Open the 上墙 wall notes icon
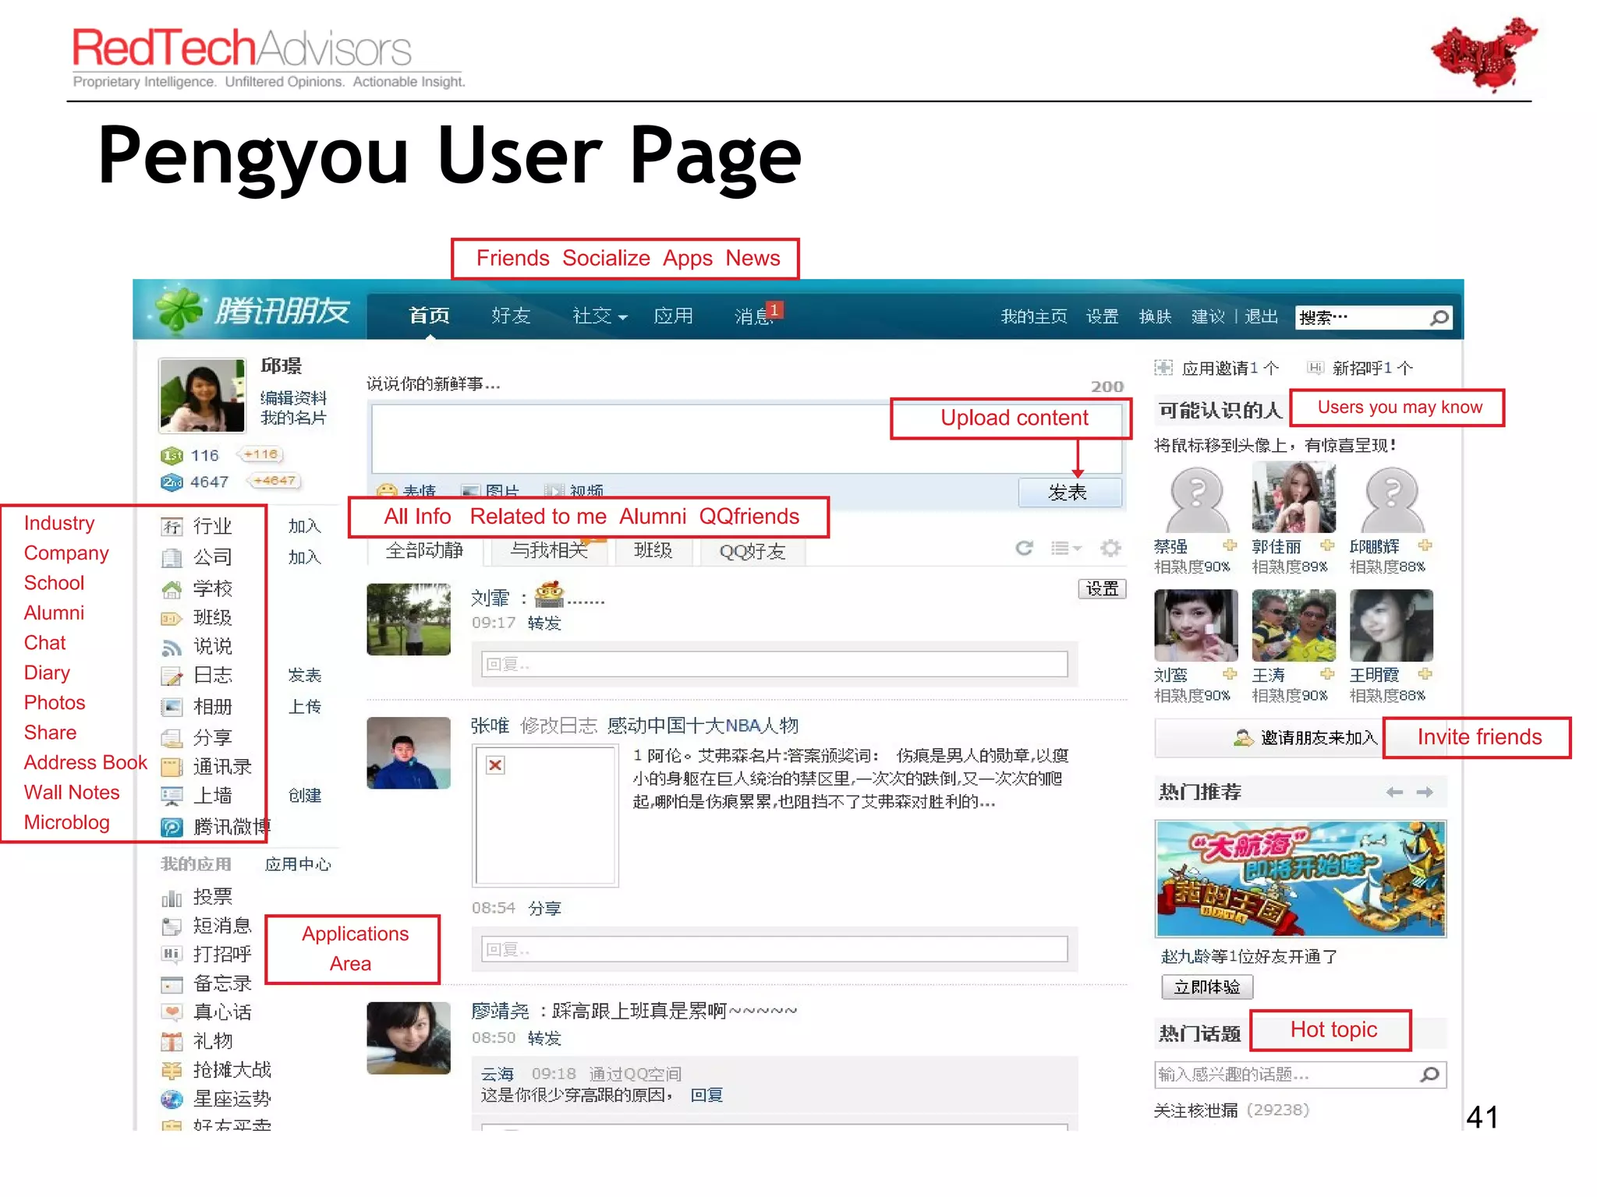Screen dimensions: 1597x1197 pos(172,796)
